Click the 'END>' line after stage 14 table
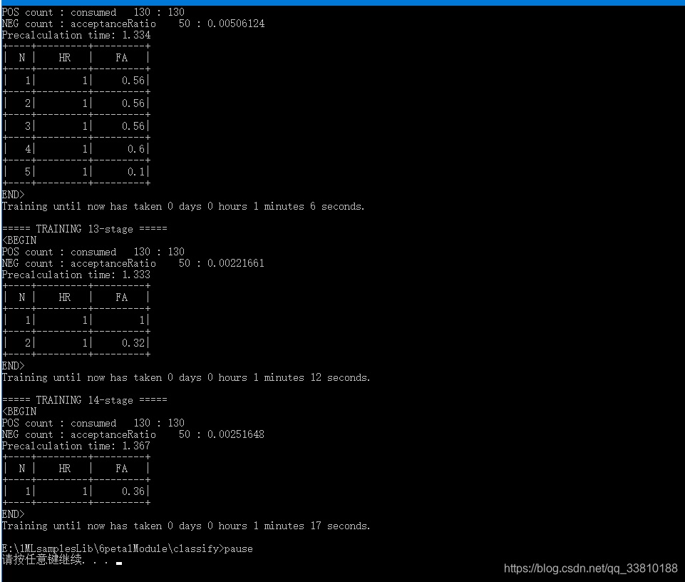 click(14, 514)
